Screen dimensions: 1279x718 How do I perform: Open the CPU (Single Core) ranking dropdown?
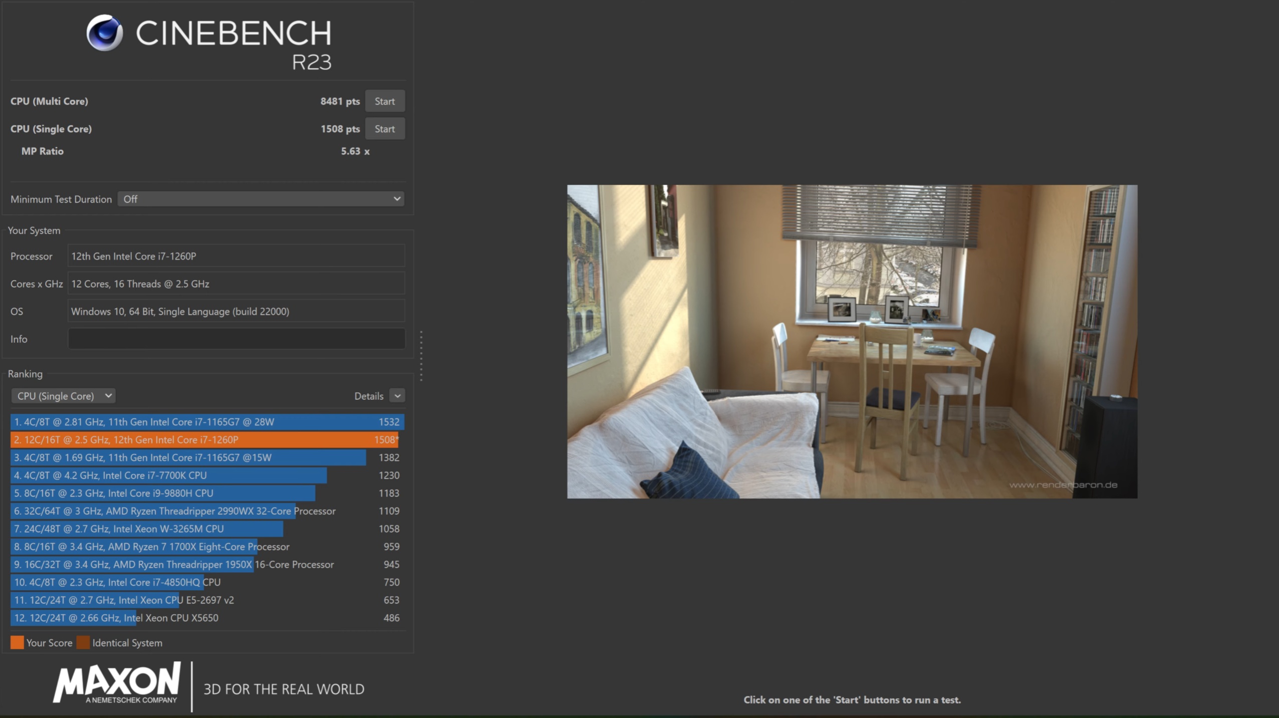pos(64,396)
